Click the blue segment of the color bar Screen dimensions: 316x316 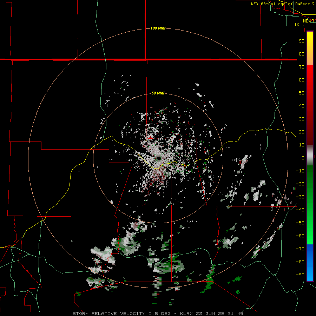pos(310,263)
